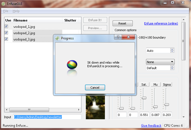Image resolution: width=191 pixels, height=130 pixels.
Task: Click the slider handle above the second 0 value
Action: click(133, 108)
